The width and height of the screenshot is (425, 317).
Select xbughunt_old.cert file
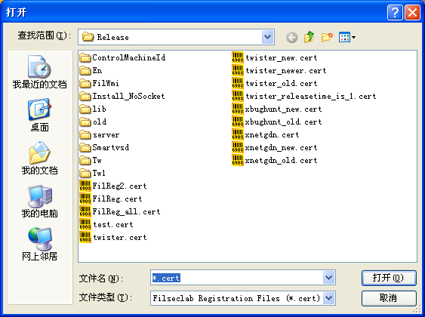(277, 122)
